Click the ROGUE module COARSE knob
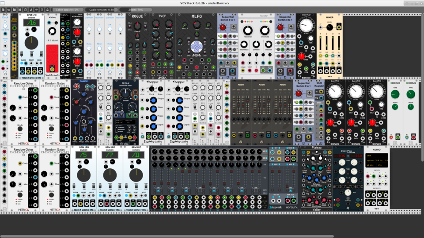 [137, 26]
